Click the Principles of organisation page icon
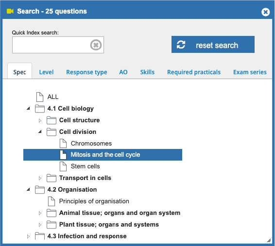 (52, 201)
